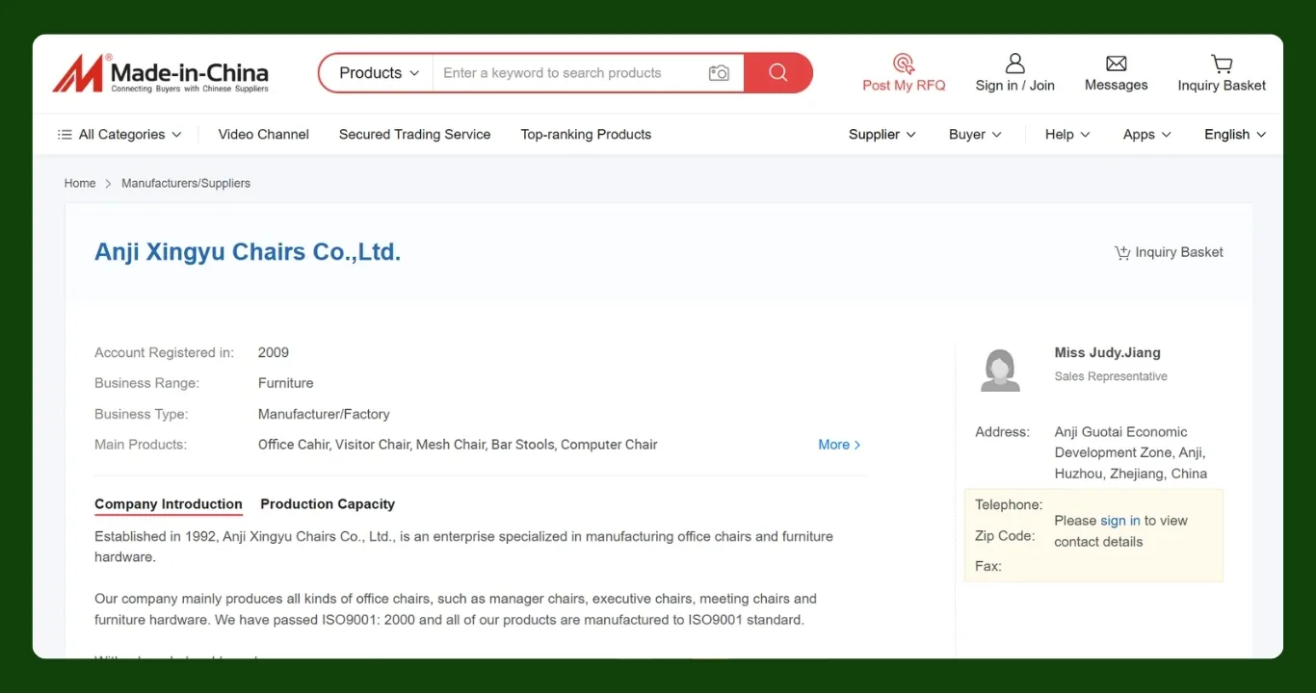The height and width of the screenshot is (693, 1316).
Task: Expand main products via More link
Action: tap(839, 445)
